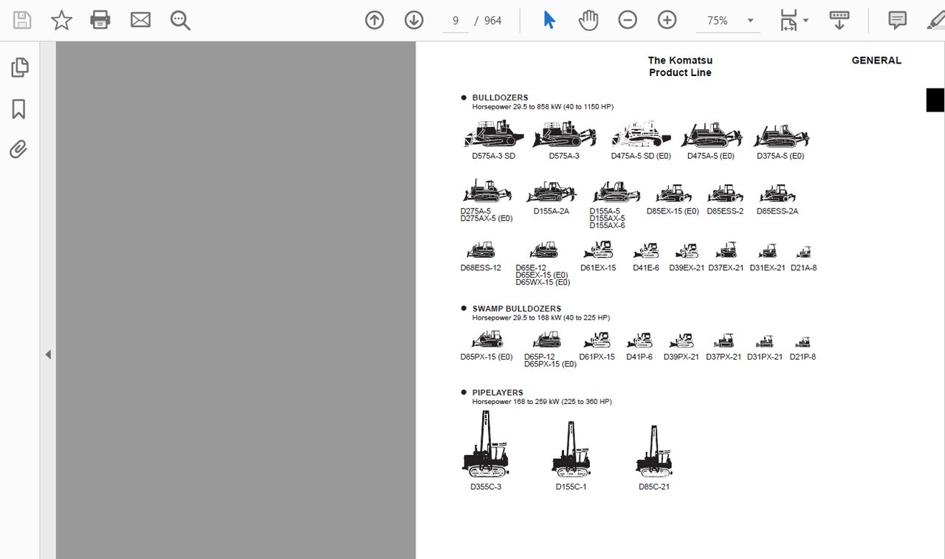This screenshot has width=945, height=559.
Task: Add a comment with speech bubble icon
Action: [x=898, y=20]
